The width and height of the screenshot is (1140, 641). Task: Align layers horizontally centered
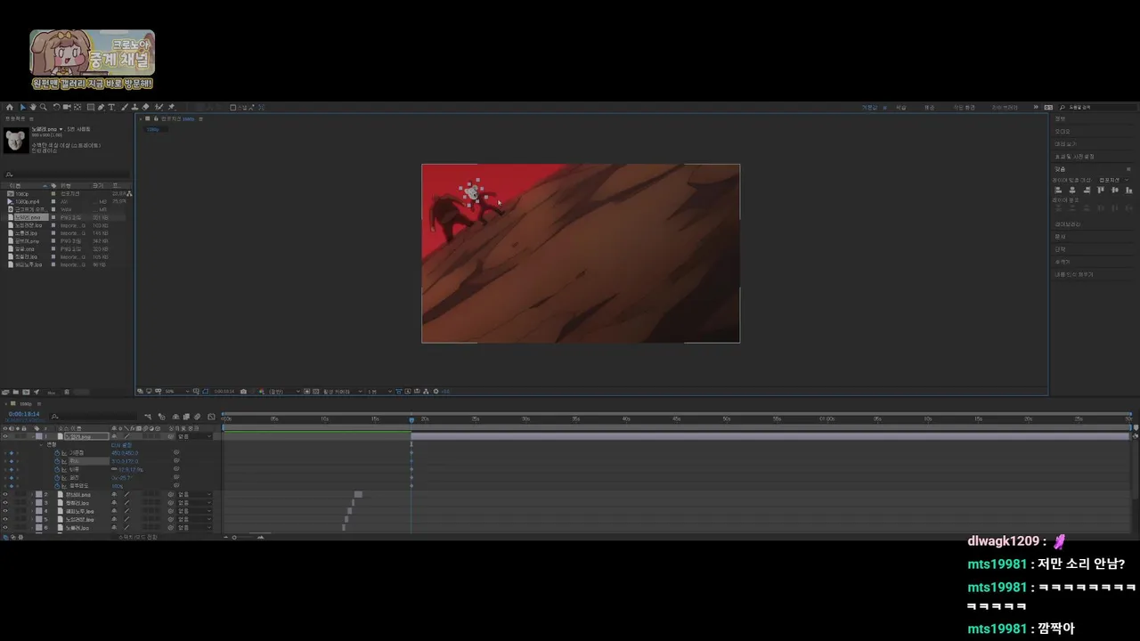pos(1072,190)
